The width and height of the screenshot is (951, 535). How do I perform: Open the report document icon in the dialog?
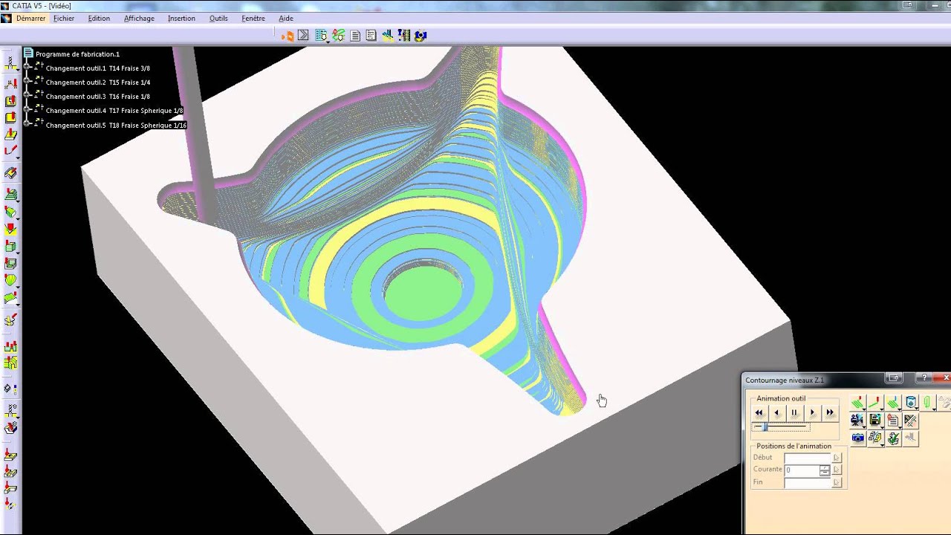[x=894, y=418]
